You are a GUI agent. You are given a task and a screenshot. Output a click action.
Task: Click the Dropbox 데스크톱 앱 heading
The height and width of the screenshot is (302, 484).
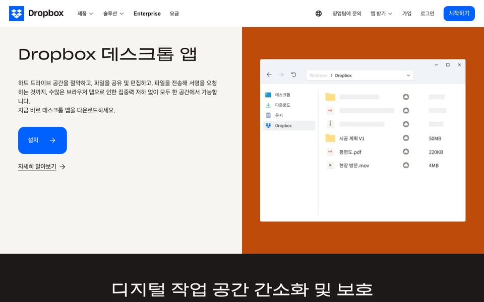click(x=107, y=54)
